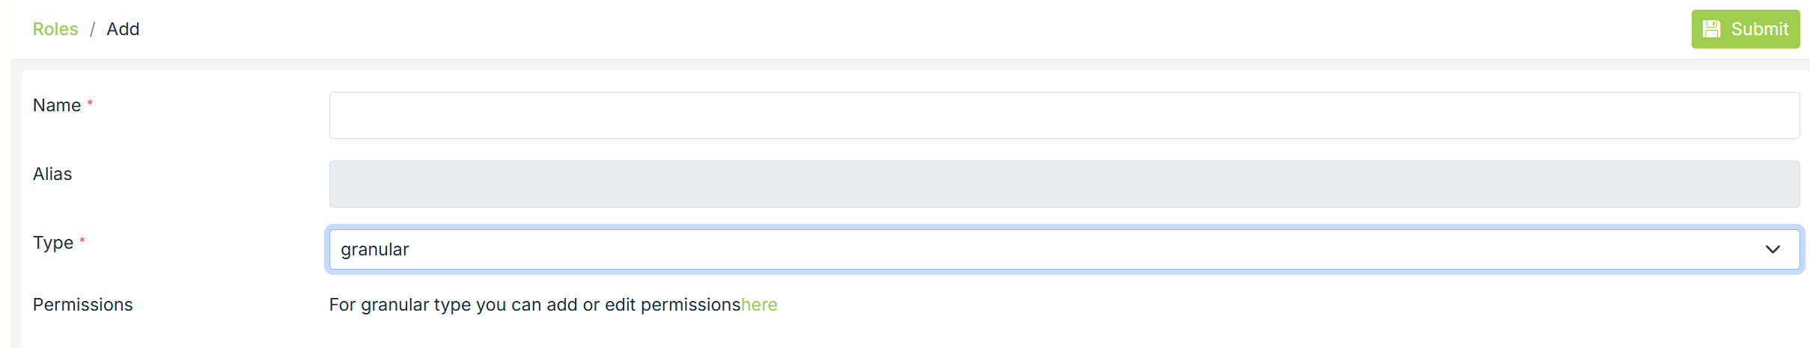Viewport: 1810px width, 348px height.
Task: Open the Type dropdown
Action: pos(1048,249)
